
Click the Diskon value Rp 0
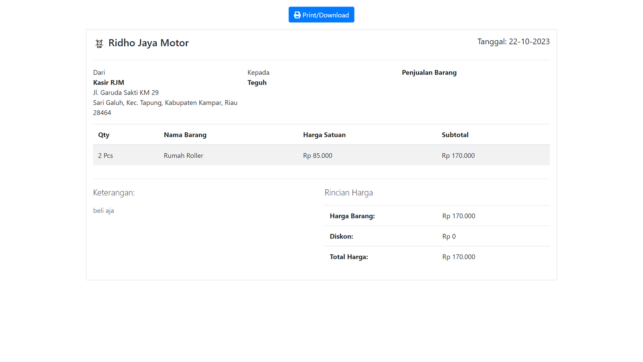[449, 237]
